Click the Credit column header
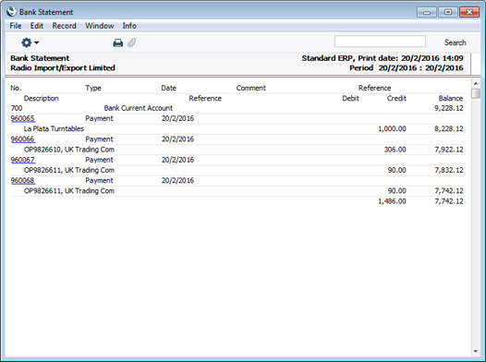This screenshot has width=486, height=362. click(396, 98)
